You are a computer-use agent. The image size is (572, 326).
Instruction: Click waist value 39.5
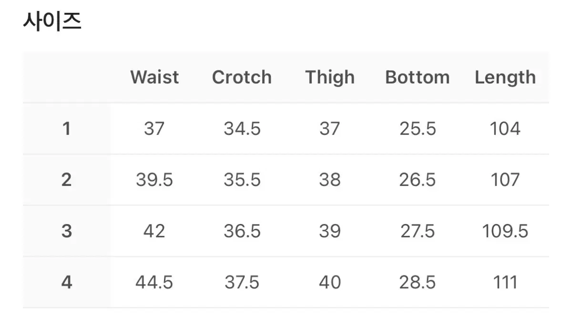coord(154,180)
